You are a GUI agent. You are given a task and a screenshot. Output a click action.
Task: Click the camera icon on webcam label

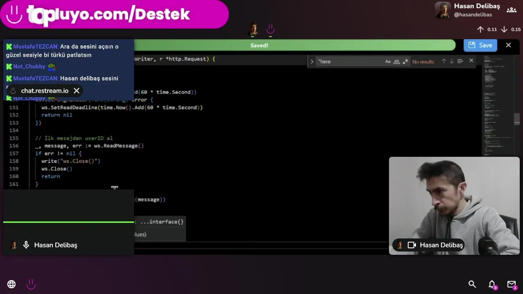412,245
